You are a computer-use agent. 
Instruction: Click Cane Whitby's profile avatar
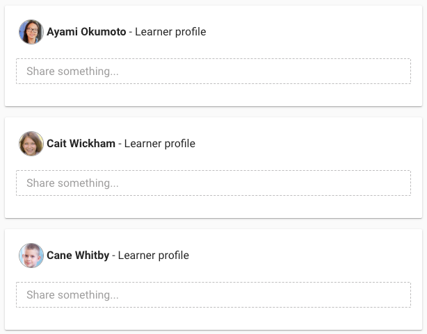click(31, 256)
